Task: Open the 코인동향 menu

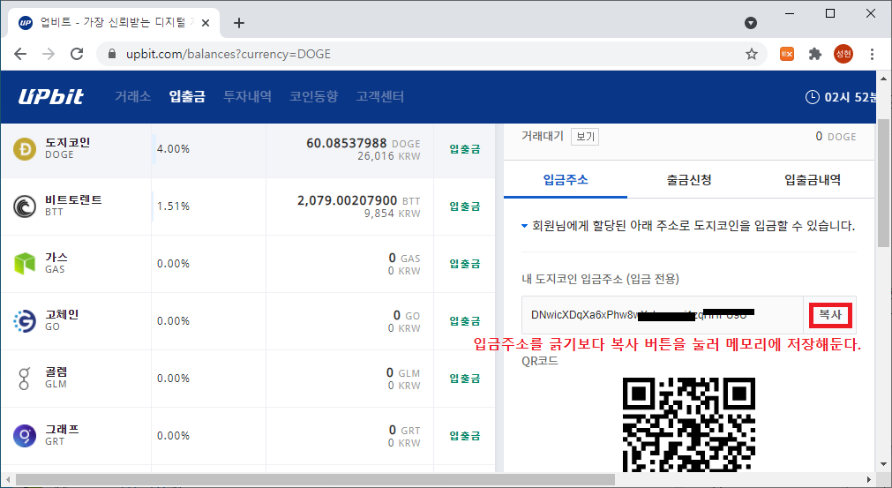Action: [x=313, y=97]
